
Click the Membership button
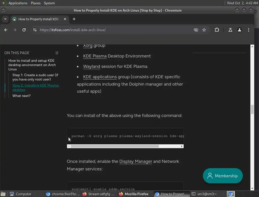[223, 176]
